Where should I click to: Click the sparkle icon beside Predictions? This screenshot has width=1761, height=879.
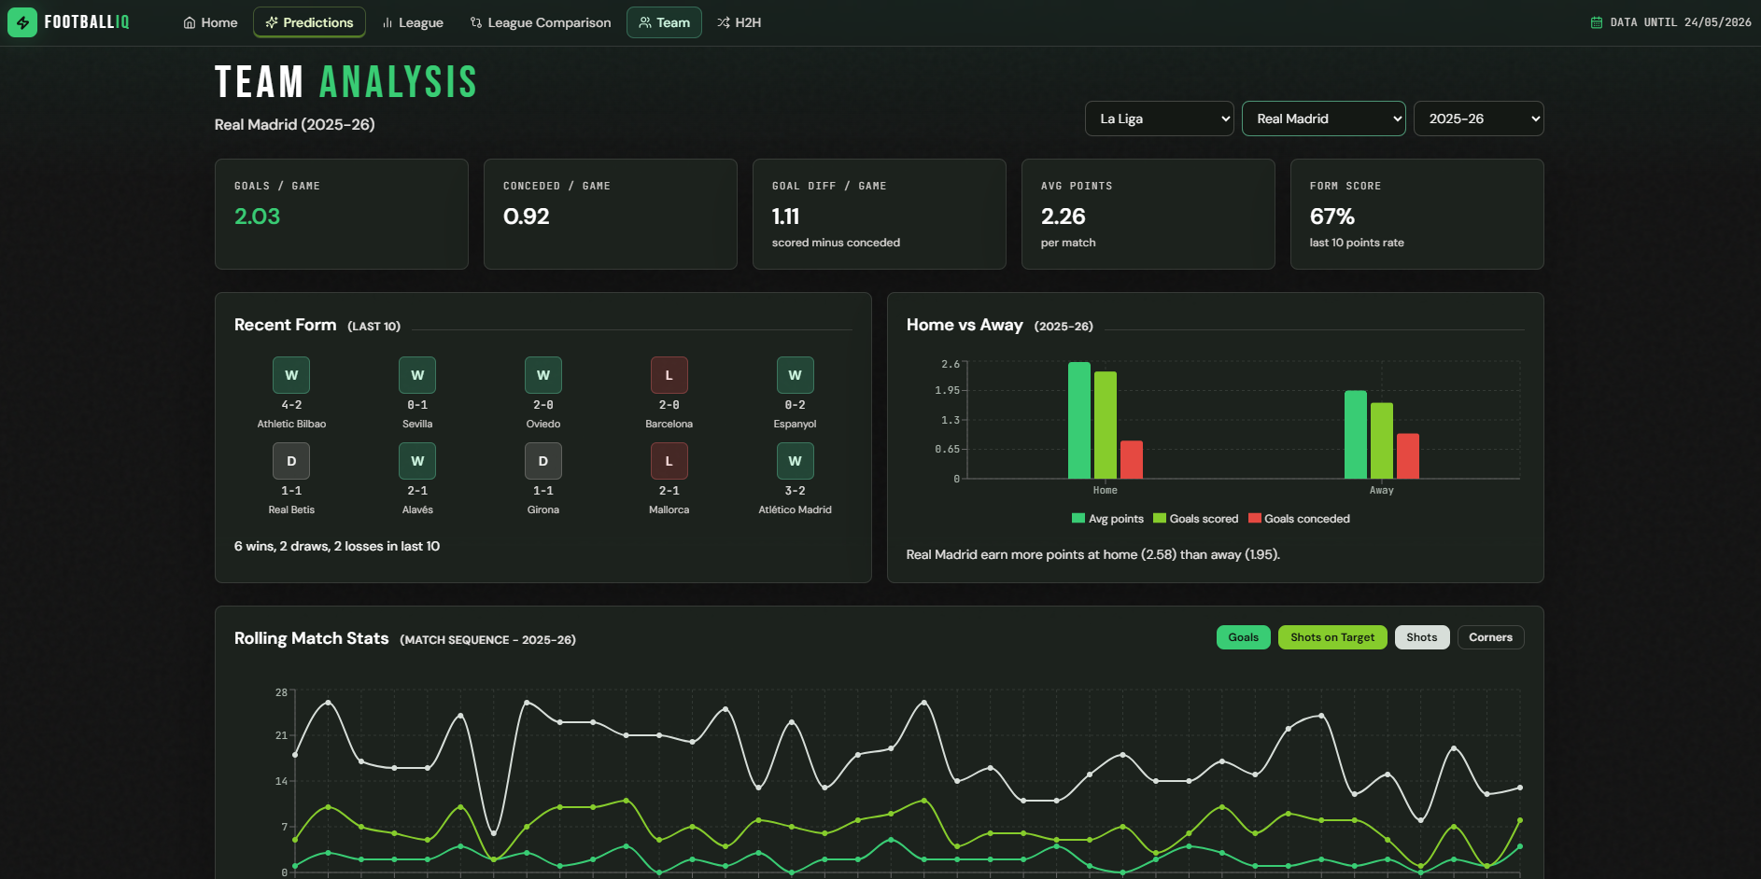[272, 22]
